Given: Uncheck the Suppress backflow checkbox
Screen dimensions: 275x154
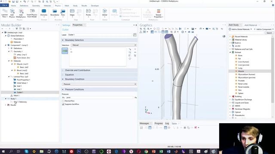Looking at the screenshot, I should point(63,104).
